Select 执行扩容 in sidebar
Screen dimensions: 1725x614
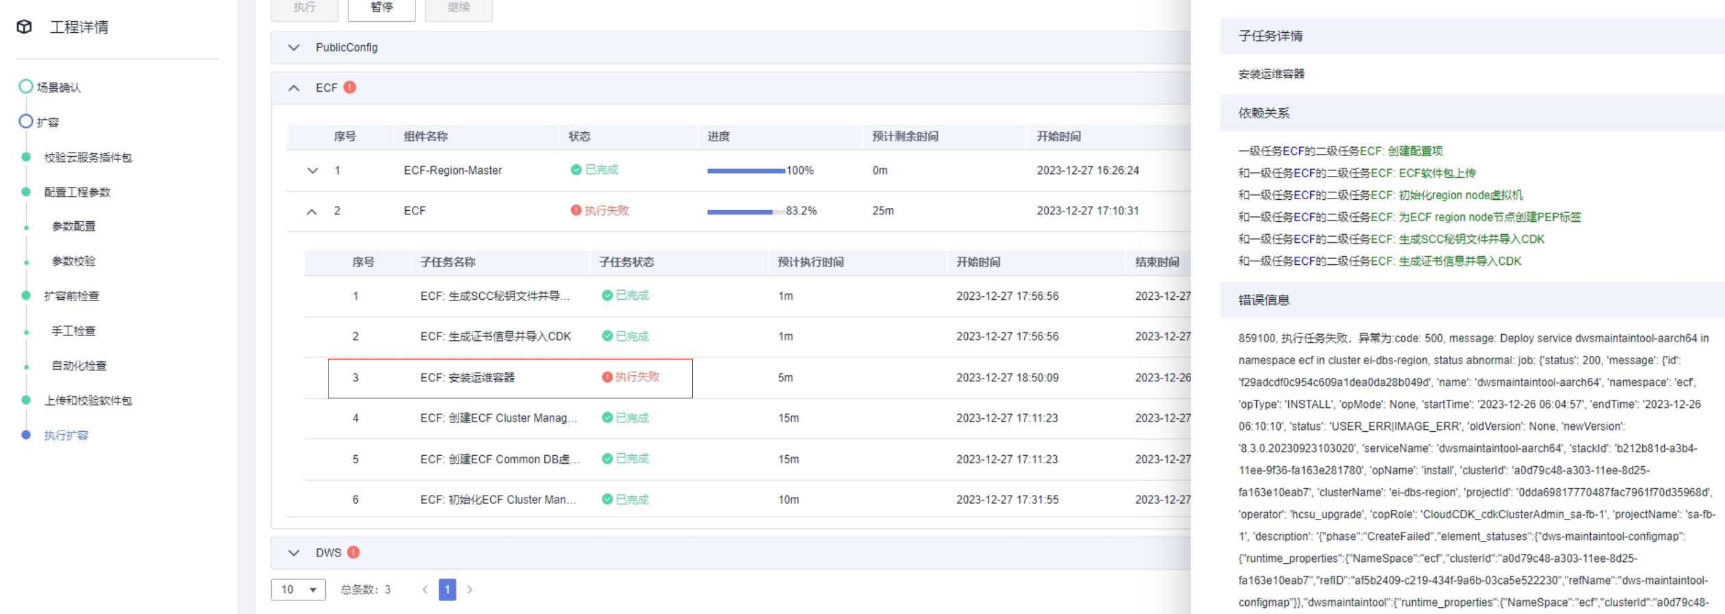[66, 435]
